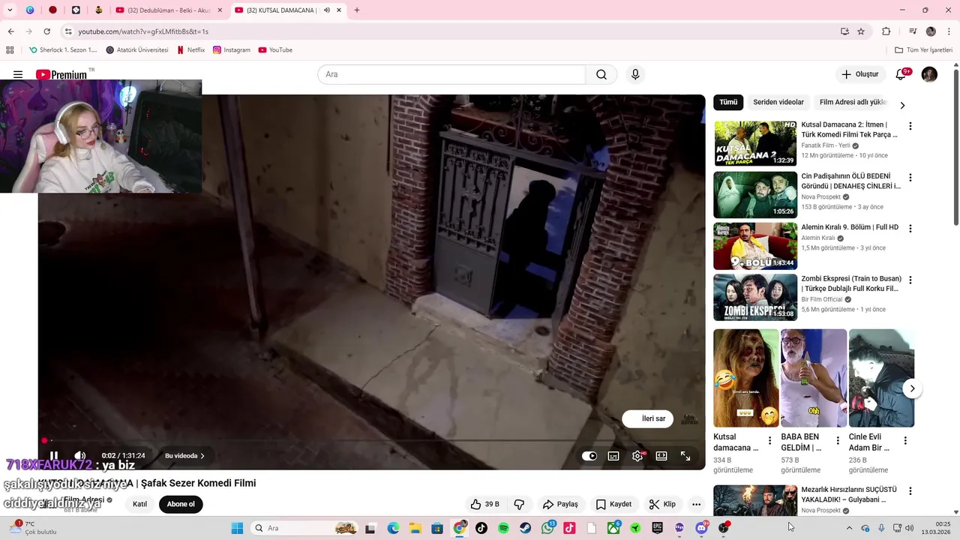The image size is (960, 540).
Task: Expand the Bu videoda chapters chevron
Action: (202, 456)
